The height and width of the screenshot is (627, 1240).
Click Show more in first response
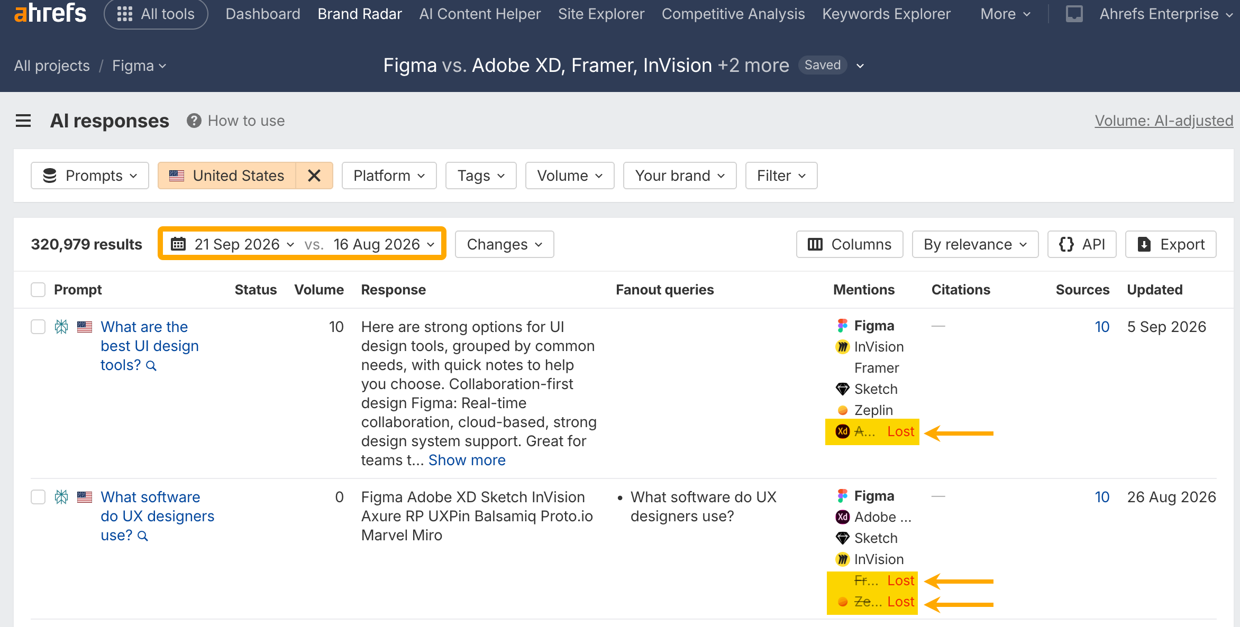[x=467, y=460]
